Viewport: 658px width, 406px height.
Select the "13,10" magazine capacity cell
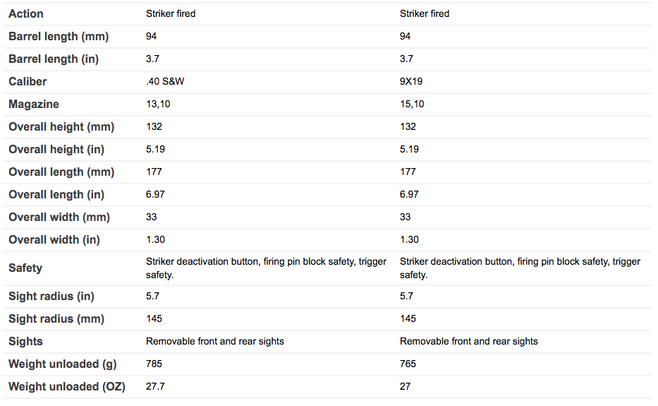pyautogui.click(x=158, y=104)
